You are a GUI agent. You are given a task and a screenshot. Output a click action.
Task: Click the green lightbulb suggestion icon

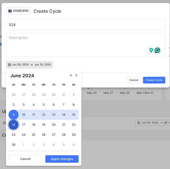(151, 50)
